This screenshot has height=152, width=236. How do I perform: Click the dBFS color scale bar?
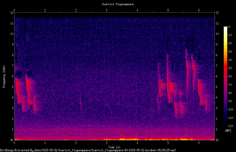tap(225, 76)
